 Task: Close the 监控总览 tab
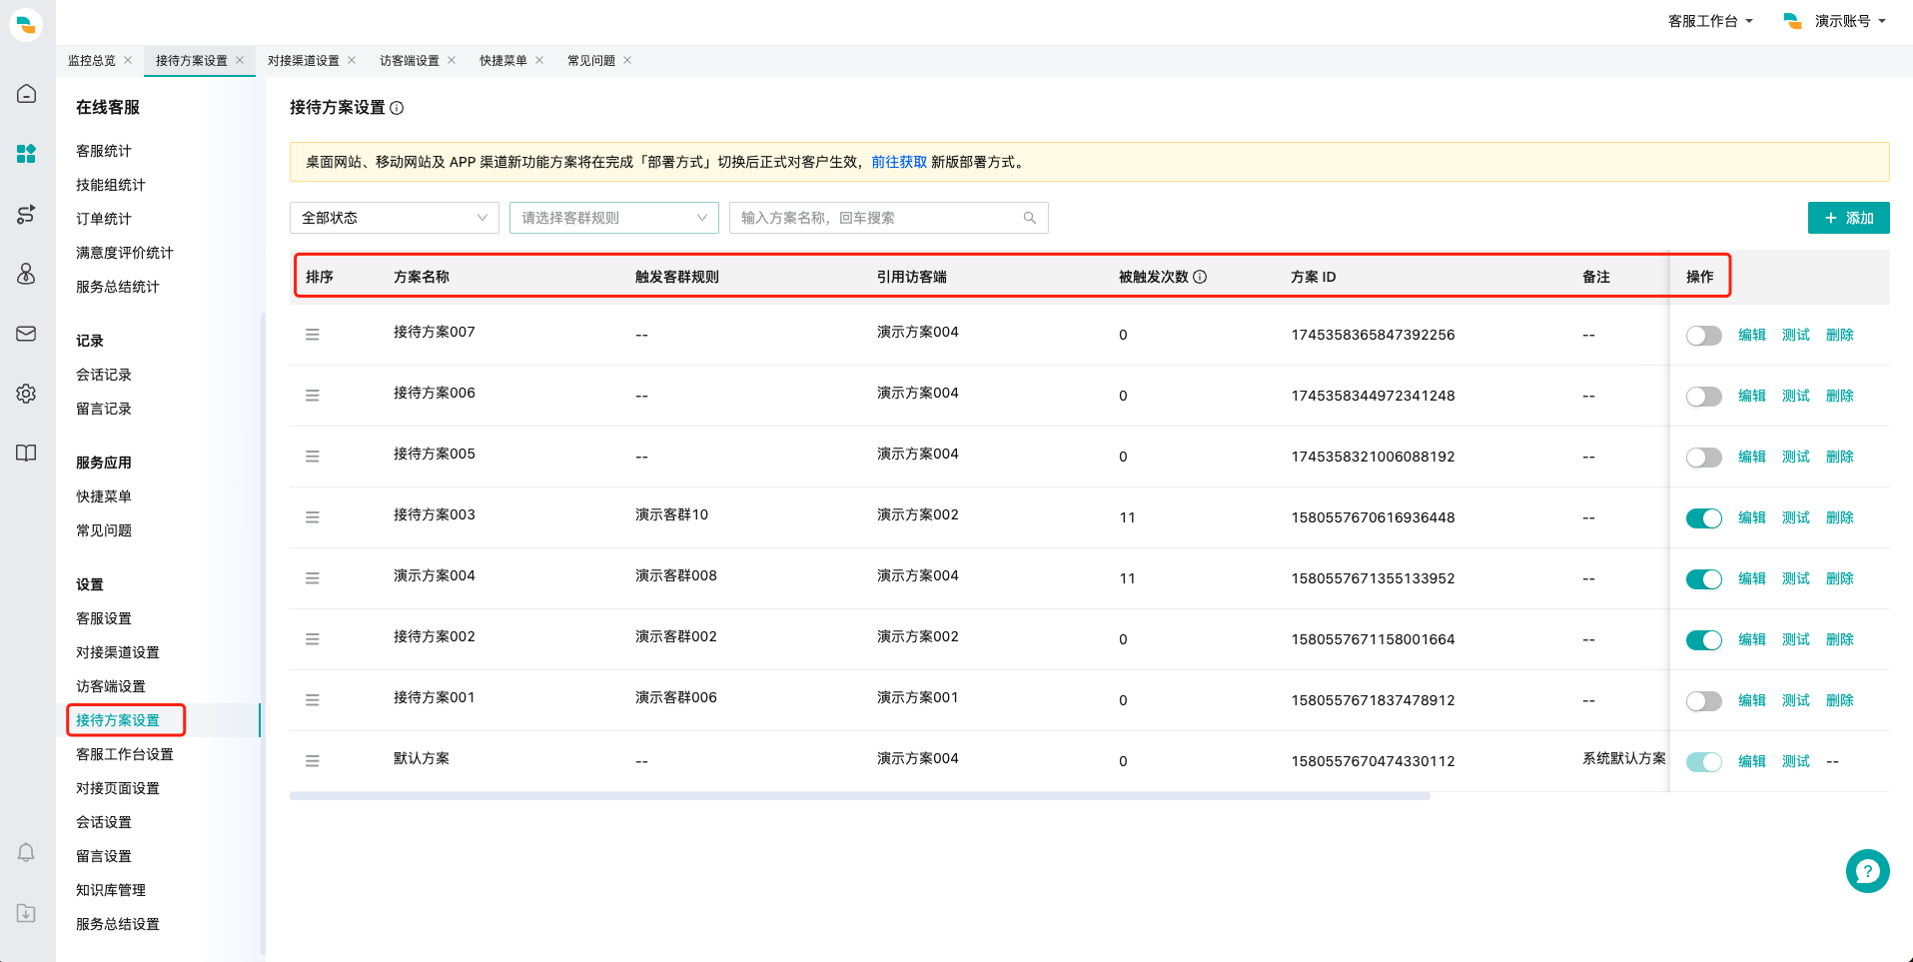pos(128,60)
